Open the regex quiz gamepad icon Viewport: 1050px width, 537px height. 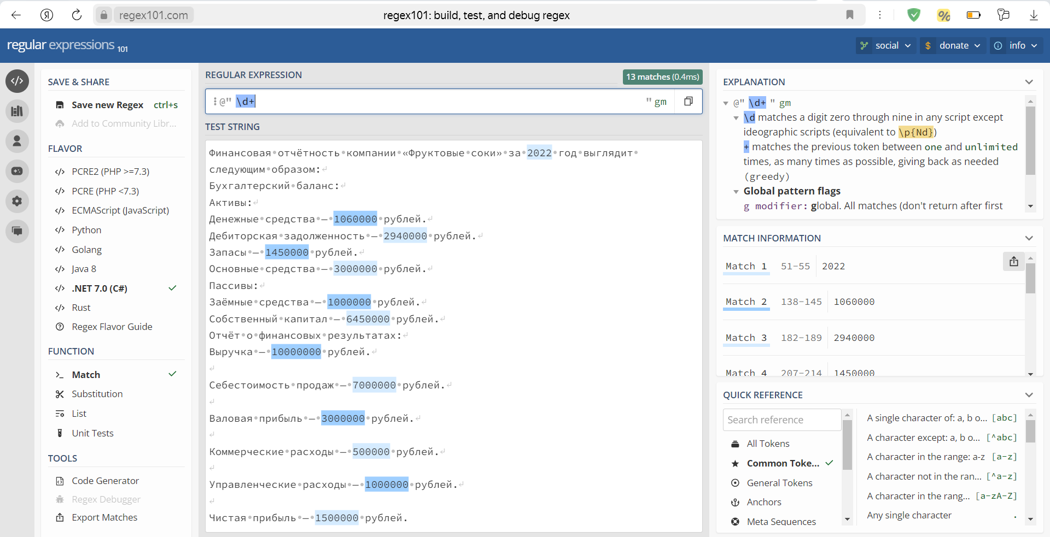[x=17, y=171]
